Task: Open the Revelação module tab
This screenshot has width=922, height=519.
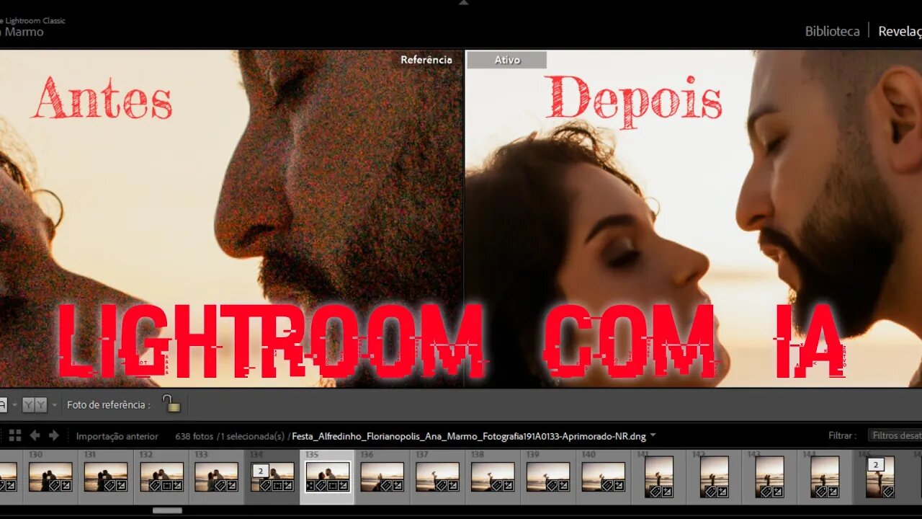Action: pos(900,31)
